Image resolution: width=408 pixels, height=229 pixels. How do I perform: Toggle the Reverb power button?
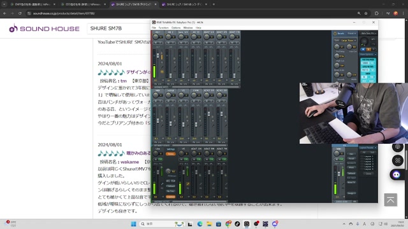coord(335,34)
